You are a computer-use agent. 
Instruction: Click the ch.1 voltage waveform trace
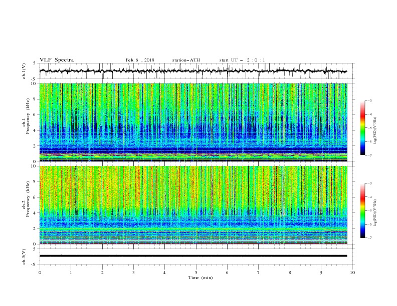[193, 71]
